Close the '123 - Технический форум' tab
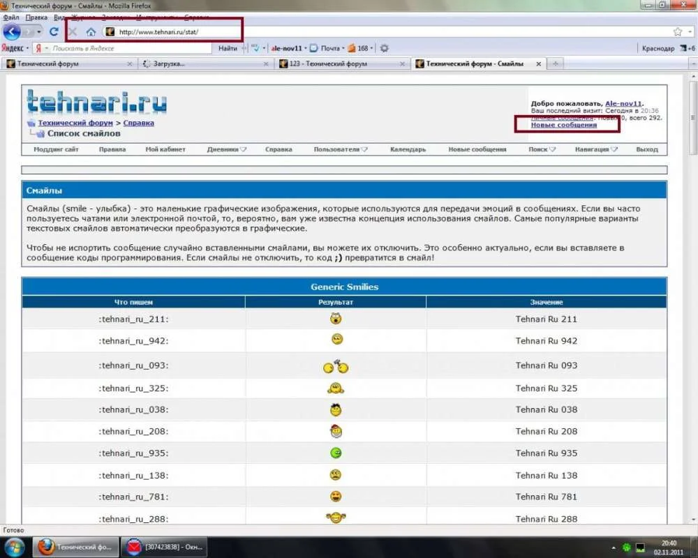The height and width of the screenshot is (558, 698). coord(402,64)
